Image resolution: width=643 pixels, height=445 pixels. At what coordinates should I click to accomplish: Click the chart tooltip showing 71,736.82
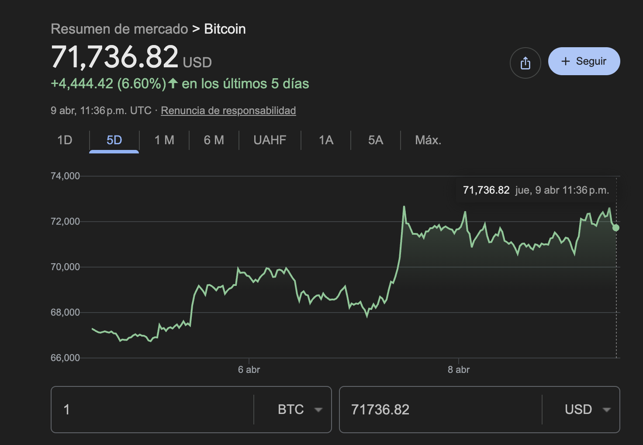click(x=536, y=190)
